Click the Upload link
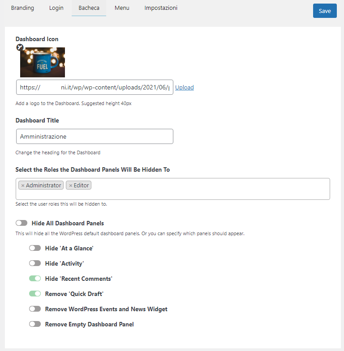This screenshot has height=351, width=344. pyautogui.click(x=185, y=88)
